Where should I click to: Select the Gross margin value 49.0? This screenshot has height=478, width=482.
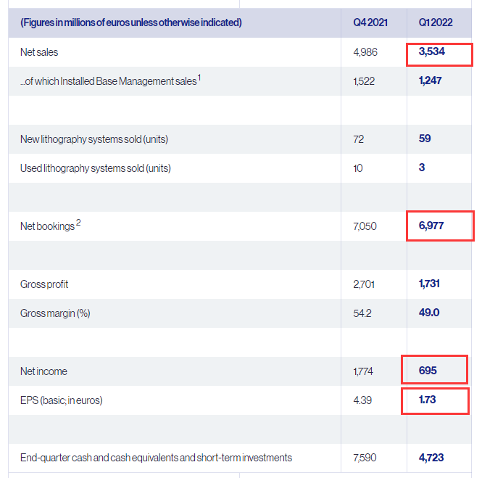point(428,313)
